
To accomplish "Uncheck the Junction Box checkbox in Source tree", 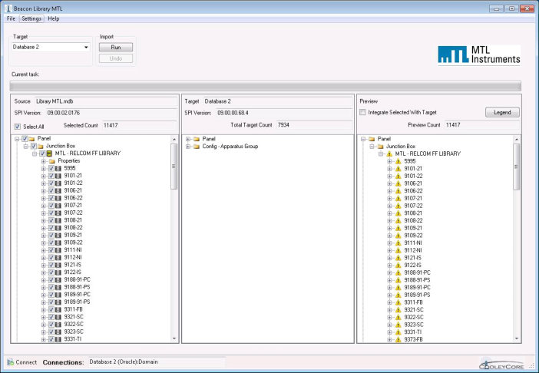I will click(x=33, y=147).
